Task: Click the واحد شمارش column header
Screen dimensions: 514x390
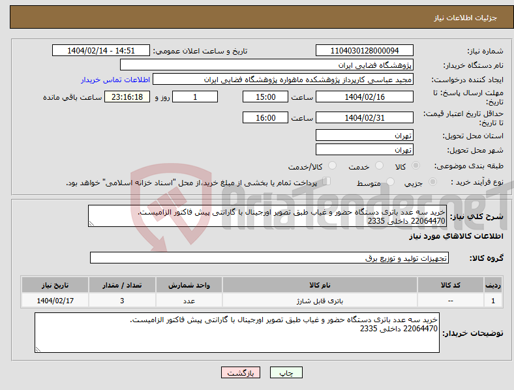Action: (189, 285)
